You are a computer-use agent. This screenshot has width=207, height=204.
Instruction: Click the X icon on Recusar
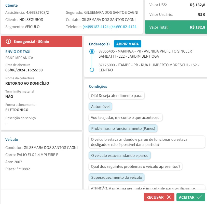pos(169,197)
